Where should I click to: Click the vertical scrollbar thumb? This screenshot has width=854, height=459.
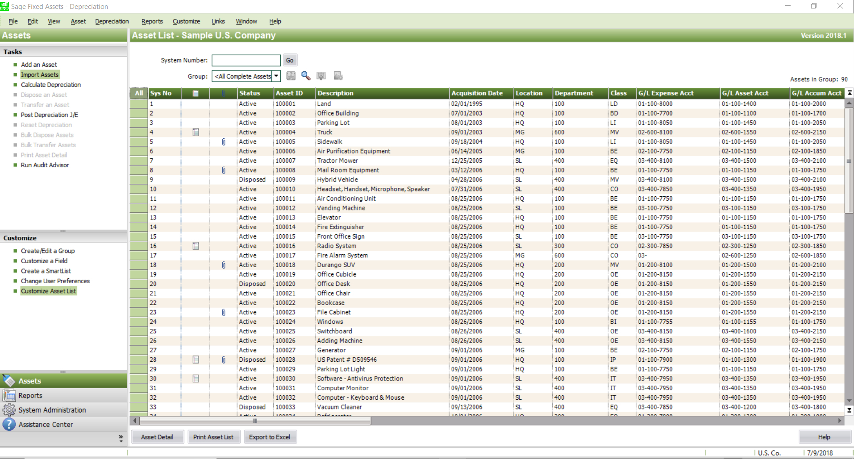849,161
